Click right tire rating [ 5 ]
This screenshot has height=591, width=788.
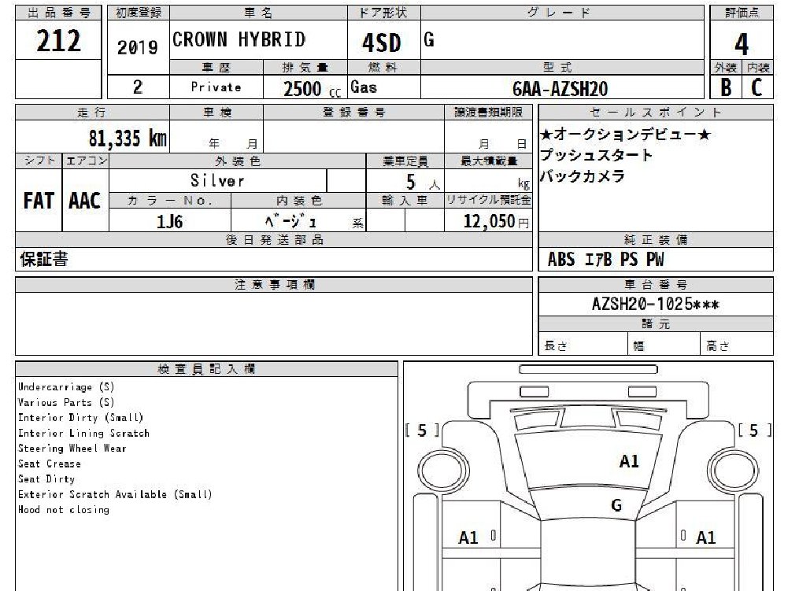pyautogui.click(x=754, y=430)
